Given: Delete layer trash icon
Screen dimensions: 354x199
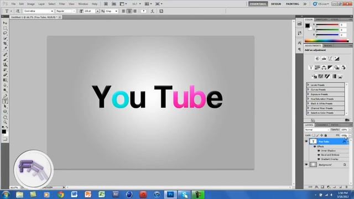Looking at the screenshot, I should [x=346, y=187].
